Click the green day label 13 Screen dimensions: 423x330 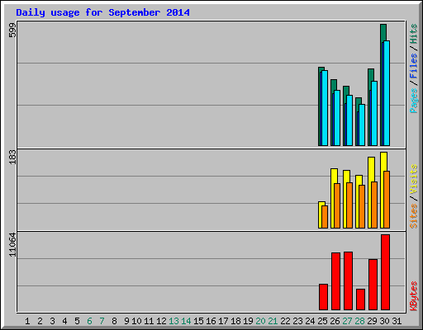click(173, 321)
